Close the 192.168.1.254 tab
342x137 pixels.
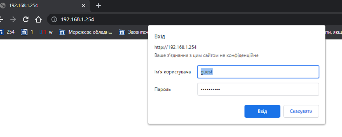pyautogui.click(x=83, y=6)
